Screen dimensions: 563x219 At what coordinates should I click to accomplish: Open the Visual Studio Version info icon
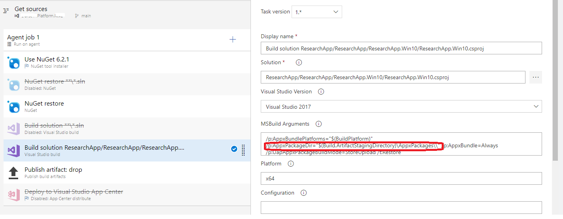click(x=321, y=92)
